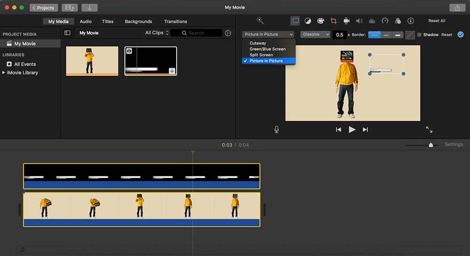This screenshot has width=470, height=256.
Task: Open timeline Settings
Action: [x=454, y=144]
